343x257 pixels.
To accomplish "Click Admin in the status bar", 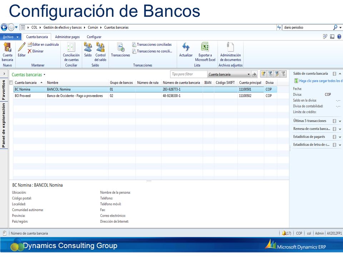I will [319, 233].
